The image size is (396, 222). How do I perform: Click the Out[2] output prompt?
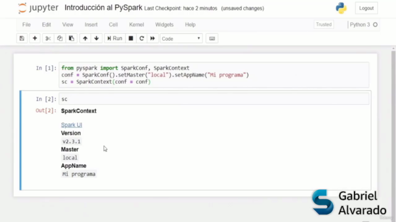pos(46,111)
